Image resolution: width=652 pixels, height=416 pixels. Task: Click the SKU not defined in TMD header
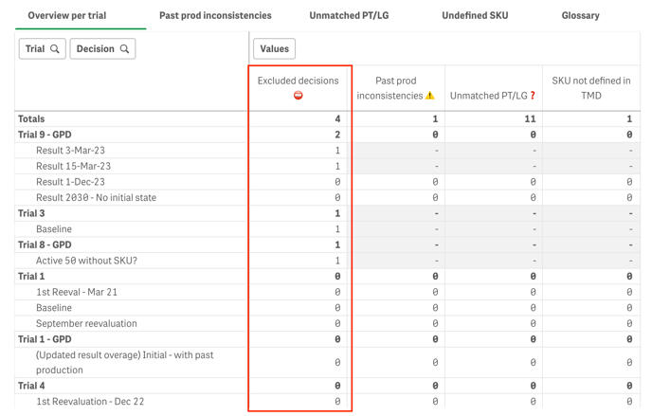(591, 88)
